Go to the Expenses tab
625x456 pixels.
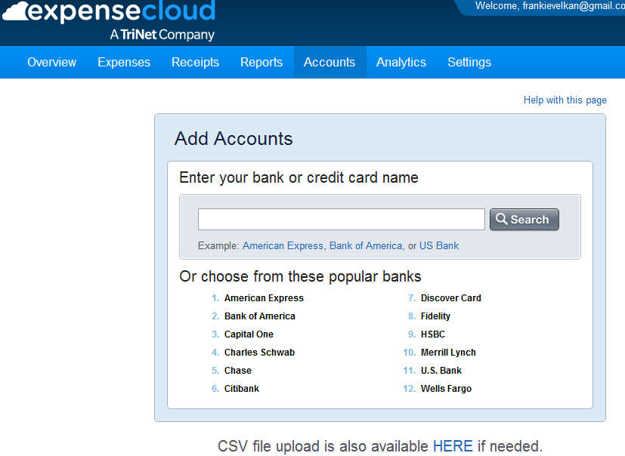click(124, 62)
